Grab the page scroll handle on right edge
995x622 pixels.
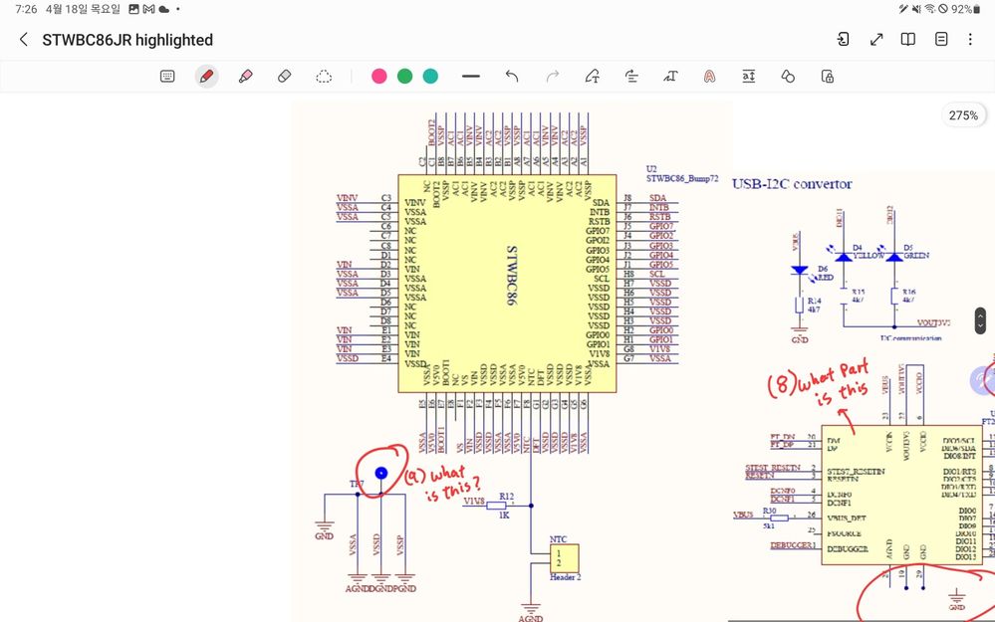(x=980, y=320)
